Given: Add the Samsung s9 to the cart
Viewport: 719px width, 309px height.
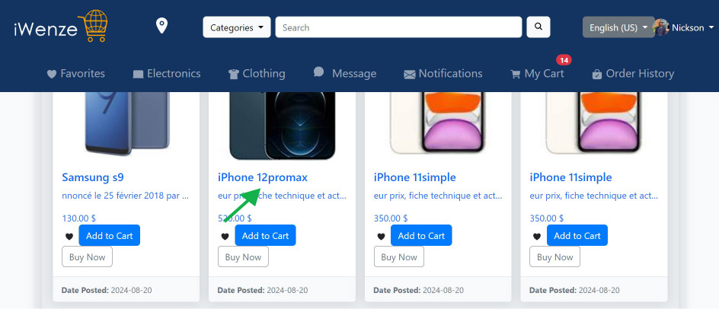Looking at the screenshot, I should pos(109,236).
